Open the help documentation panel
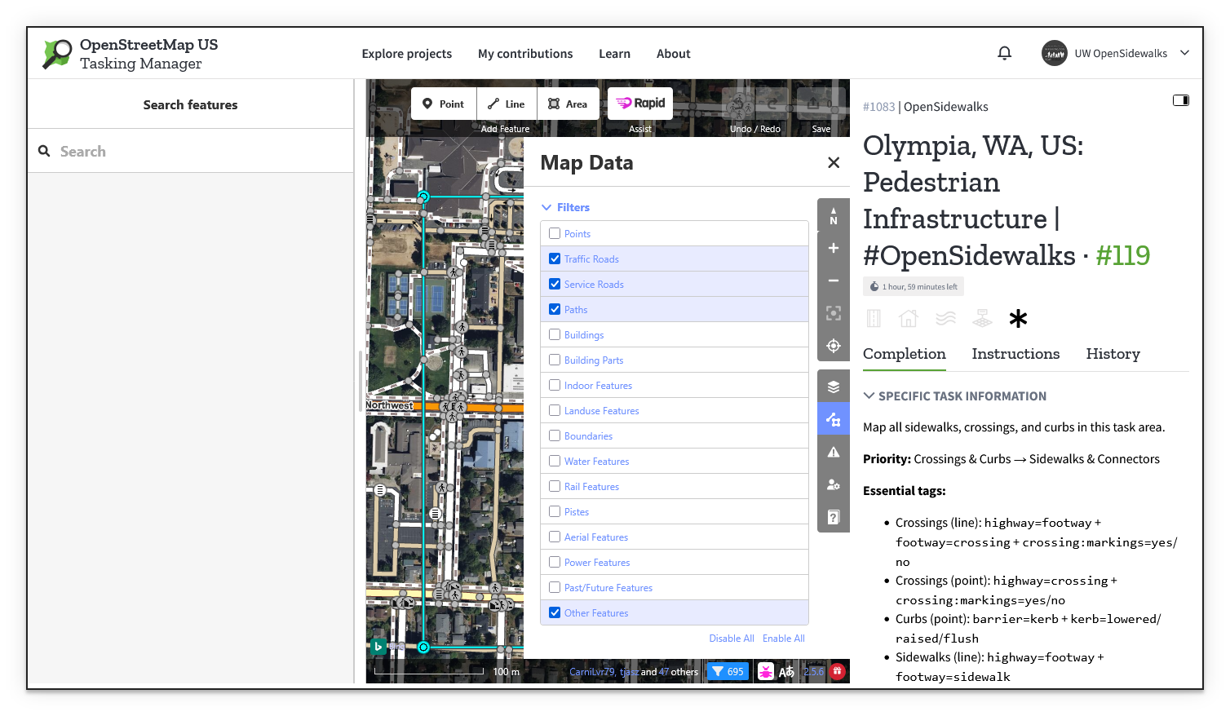 tap(833, 517)
